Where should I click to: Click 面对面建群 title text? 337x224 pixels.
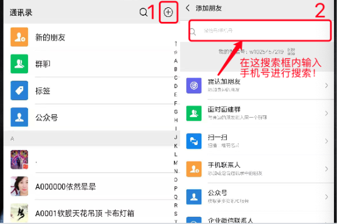(x=224, y=109)
